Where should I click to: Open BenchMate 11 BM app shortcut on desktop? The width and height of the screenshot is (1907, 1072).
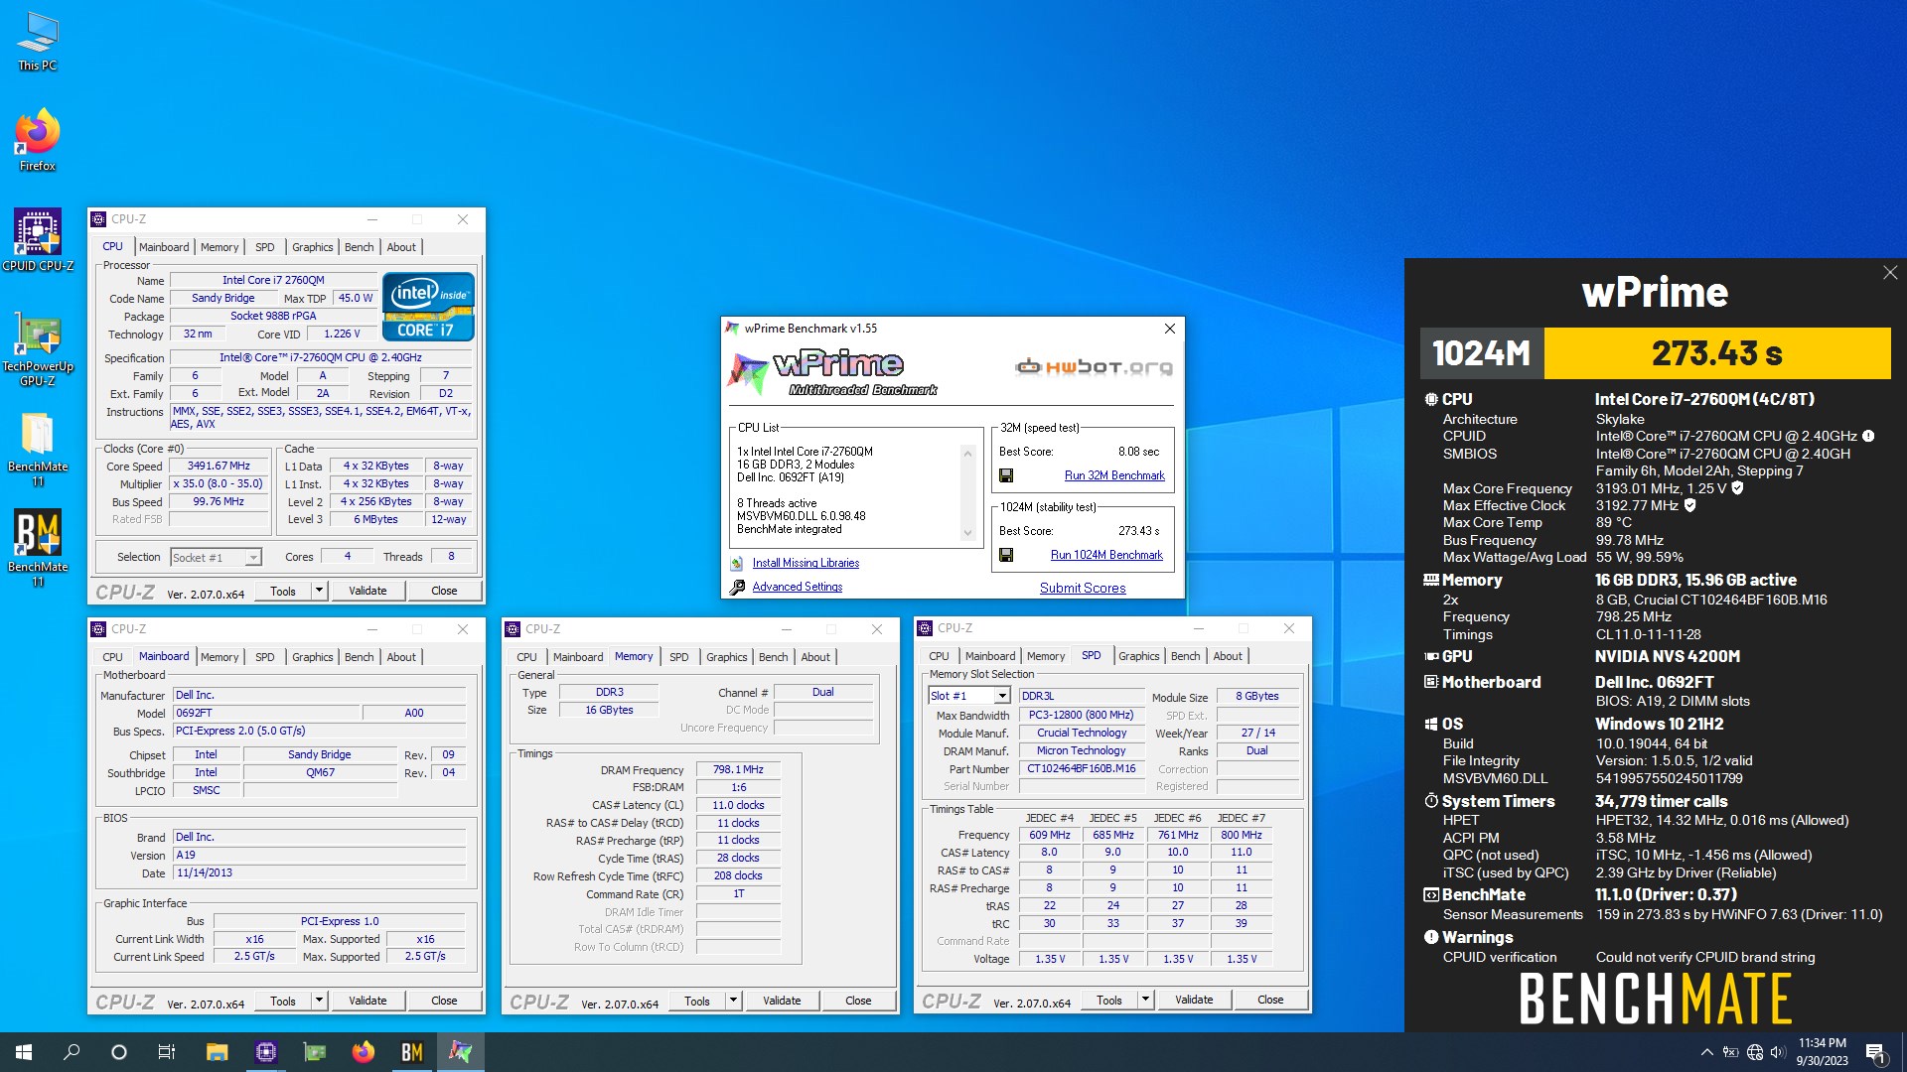tap(38, 548)
